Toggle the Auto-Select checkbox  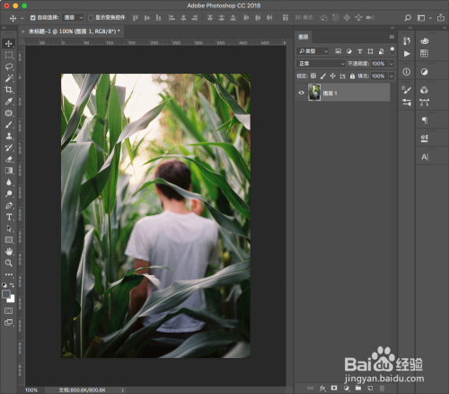coord(32,18)
